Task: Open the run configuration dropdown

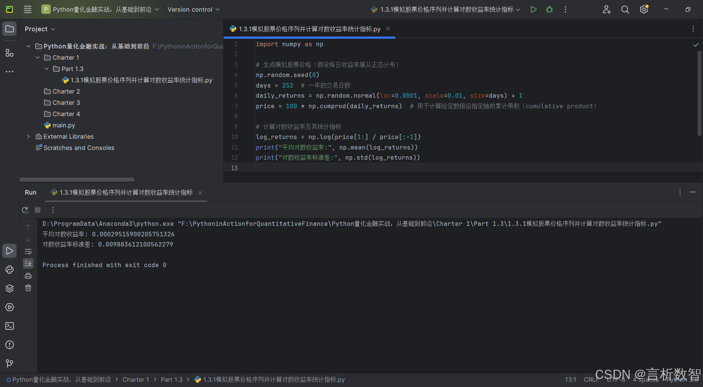Action: coord(446,9)
